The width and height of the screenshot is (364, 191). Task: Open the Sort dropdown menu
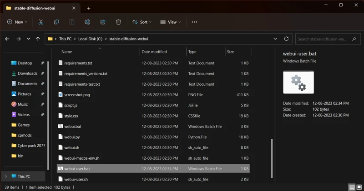pos(142,22)
